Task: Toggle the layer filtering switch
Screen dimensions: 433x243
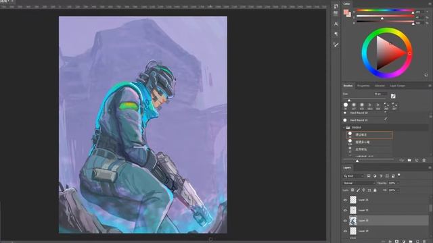Action: pos(399,175)
